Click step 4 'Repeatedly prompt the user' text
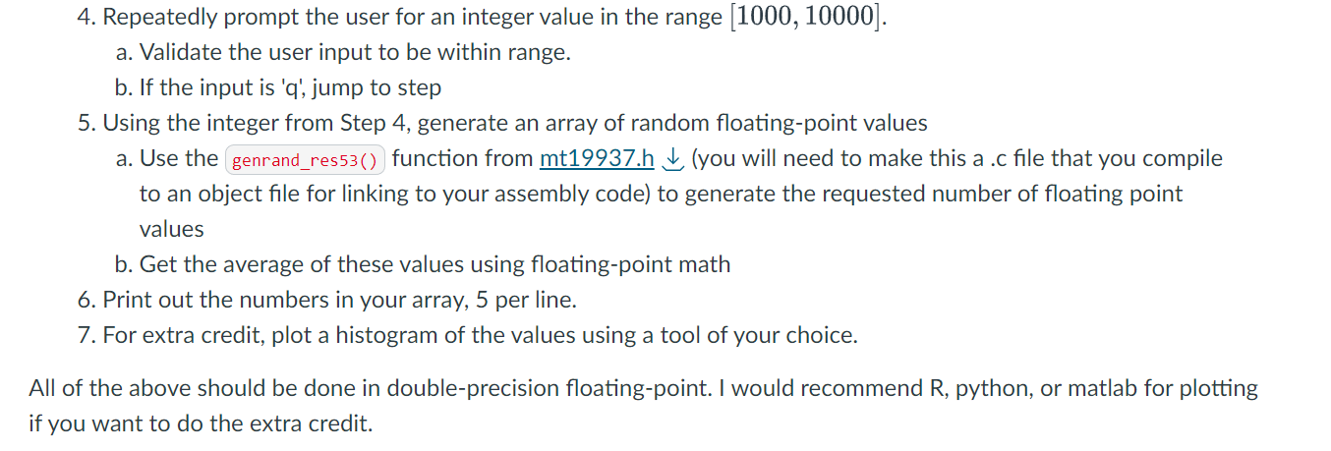 pyautogui.click(x=482, y=17)
